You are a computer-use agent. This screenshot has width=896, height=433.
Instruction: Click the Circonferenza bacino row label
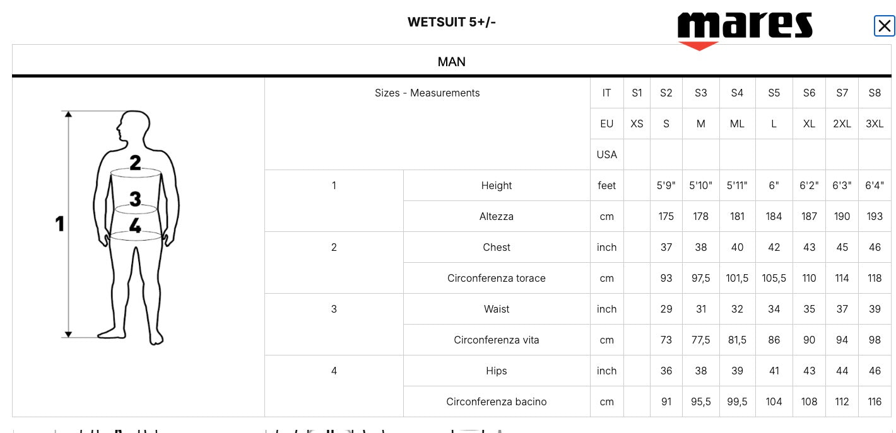point(497,401)
